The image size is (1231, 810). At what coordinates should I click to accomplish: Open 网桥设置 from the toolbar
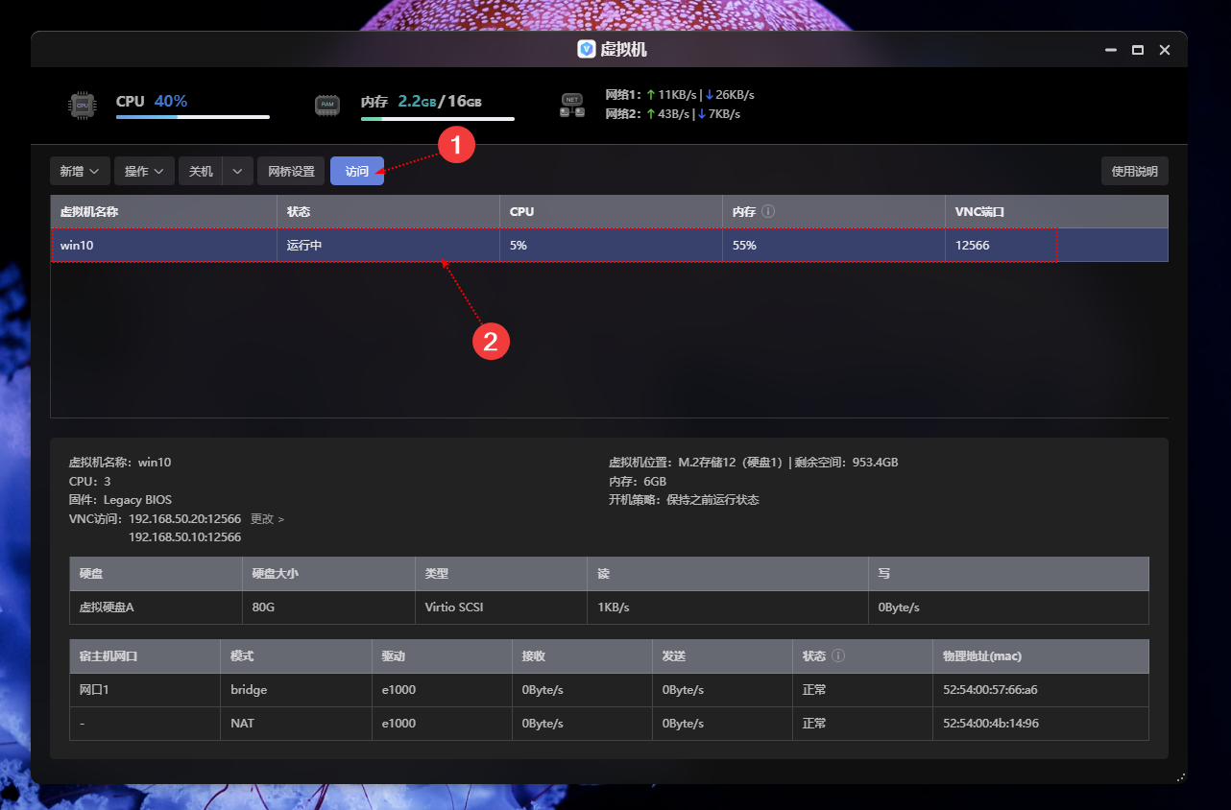pos(290,171)
